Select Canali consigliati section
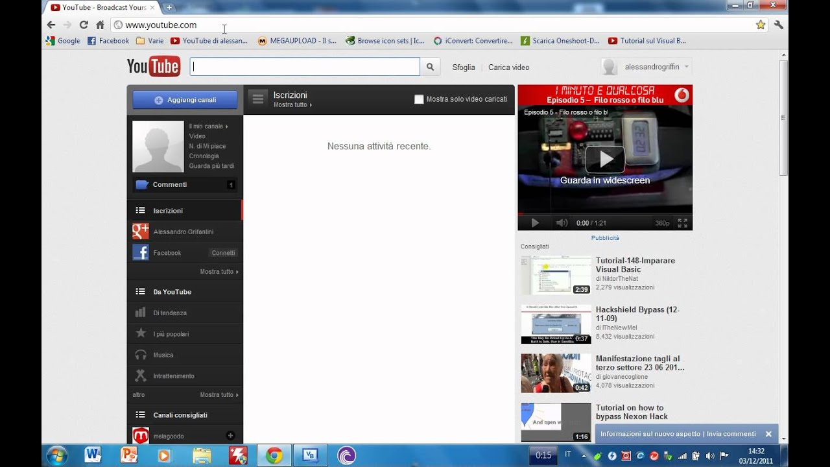The height and width of the screenshot is (467, 830). tap(185, 415)
